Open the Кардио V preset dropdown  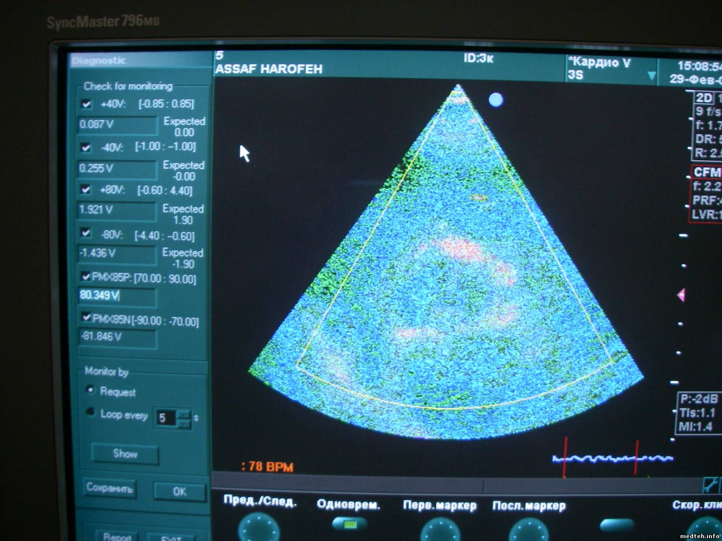(651, 75)
